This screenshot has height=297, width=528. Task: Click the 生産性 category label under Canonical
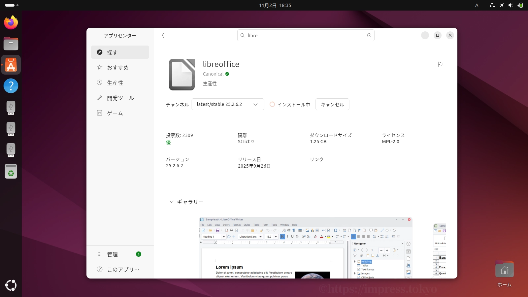[210, 83]
